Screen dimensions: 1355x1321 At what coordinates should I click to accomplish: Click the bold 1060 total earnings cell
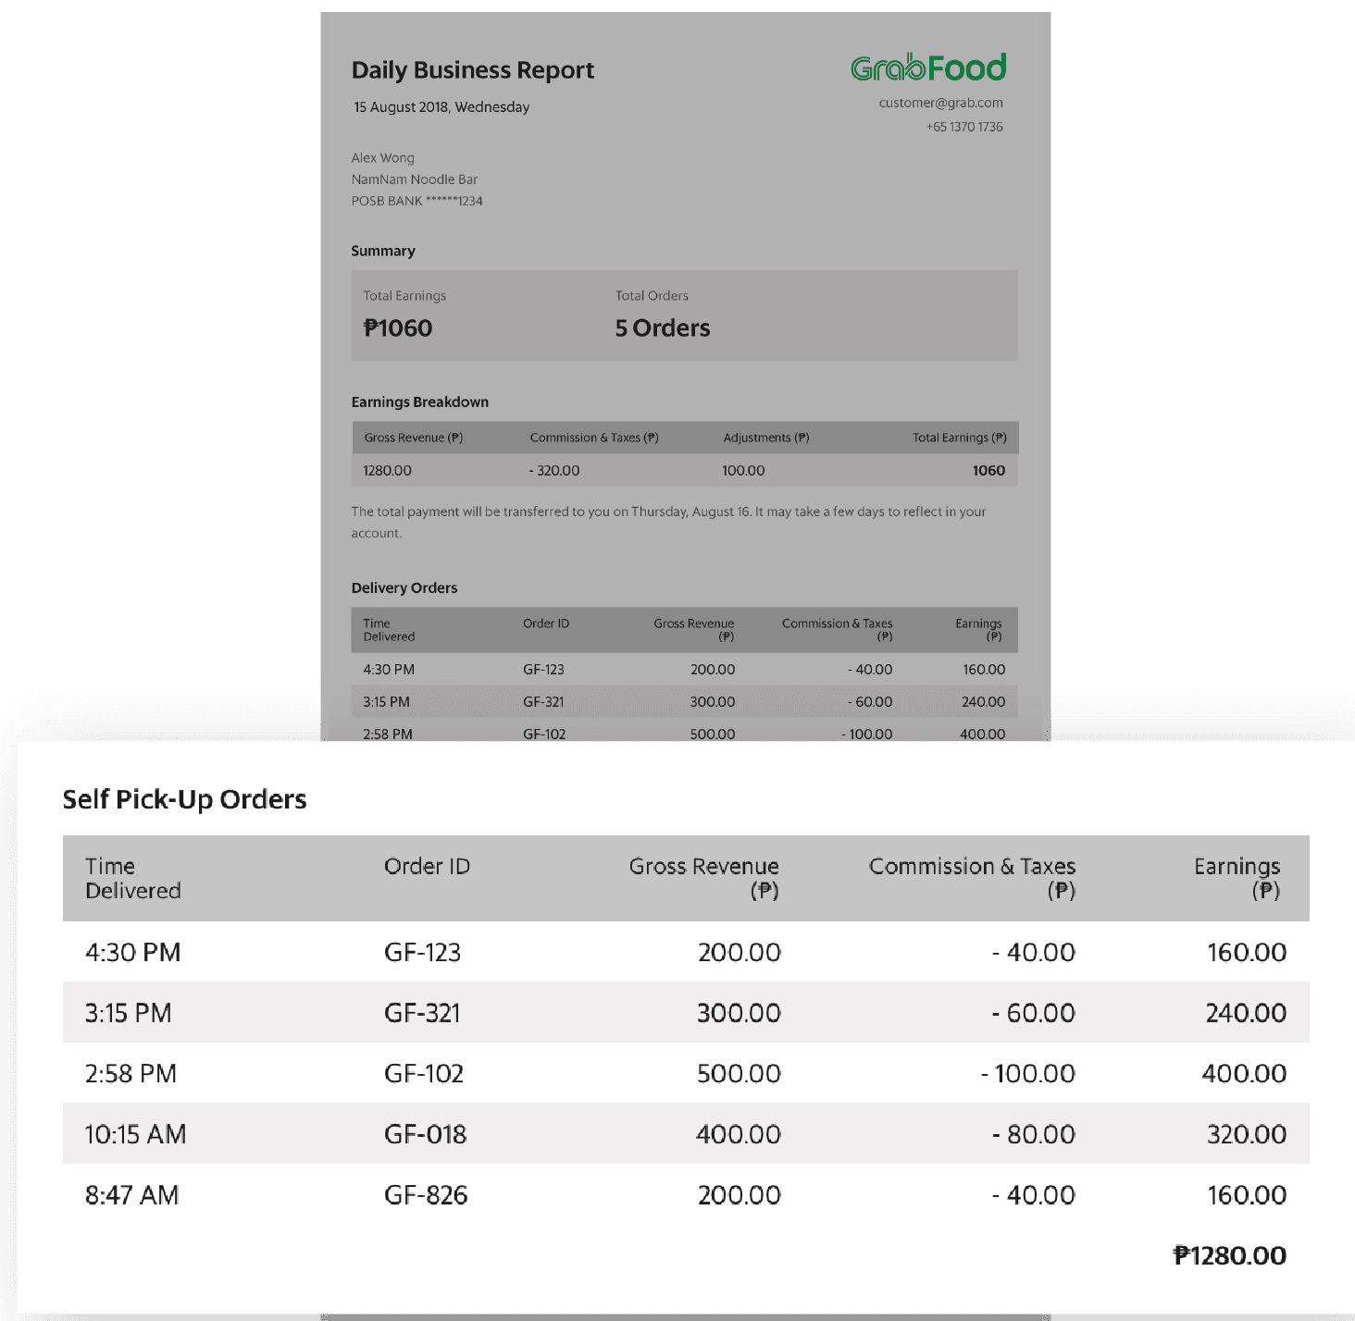(x=988, y=471)
